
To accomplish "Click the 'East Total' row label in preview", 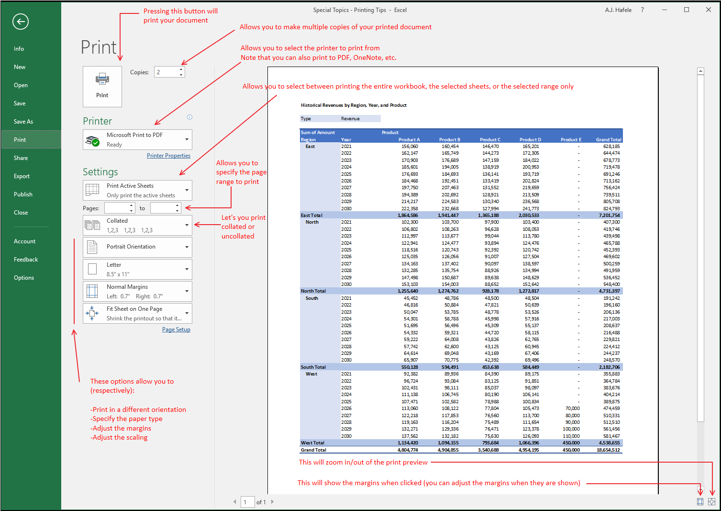I will point(311,216).
